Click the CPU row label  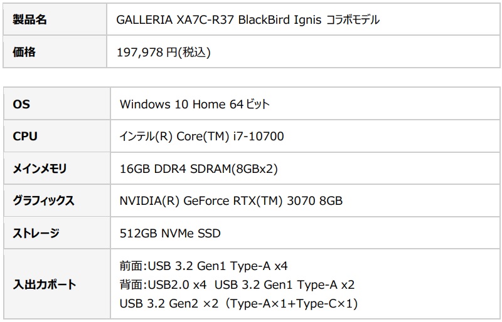pyautogui.click(x=24, y=136)
